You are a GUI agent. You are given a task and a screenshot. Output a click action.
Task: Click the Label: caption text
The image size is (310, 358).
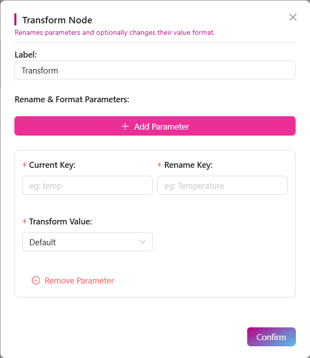(x=26, y=54)
